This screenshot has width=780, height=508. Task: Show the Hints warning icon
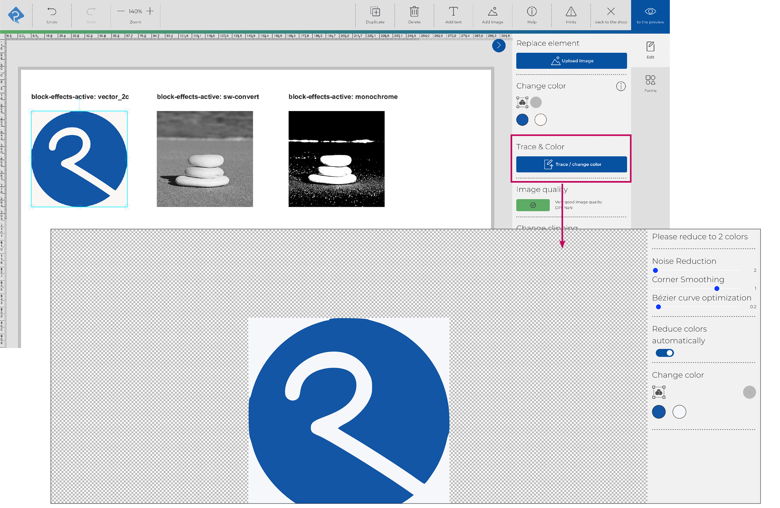coord(571,12)
